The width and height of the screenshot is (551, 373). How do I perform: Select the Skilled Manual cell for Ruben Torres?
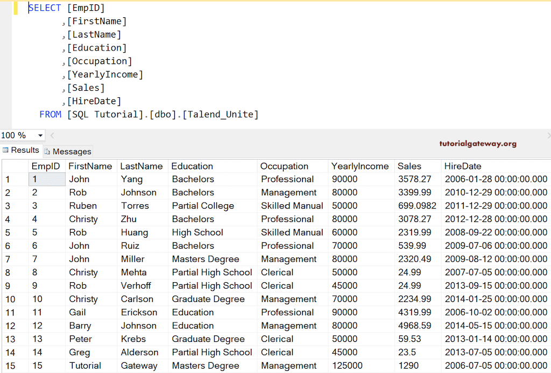292,205
